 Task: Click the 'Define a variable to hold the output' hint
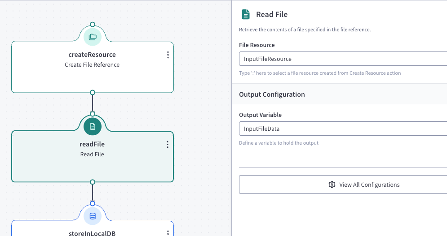pyautogui.click(x=279, y=143)
